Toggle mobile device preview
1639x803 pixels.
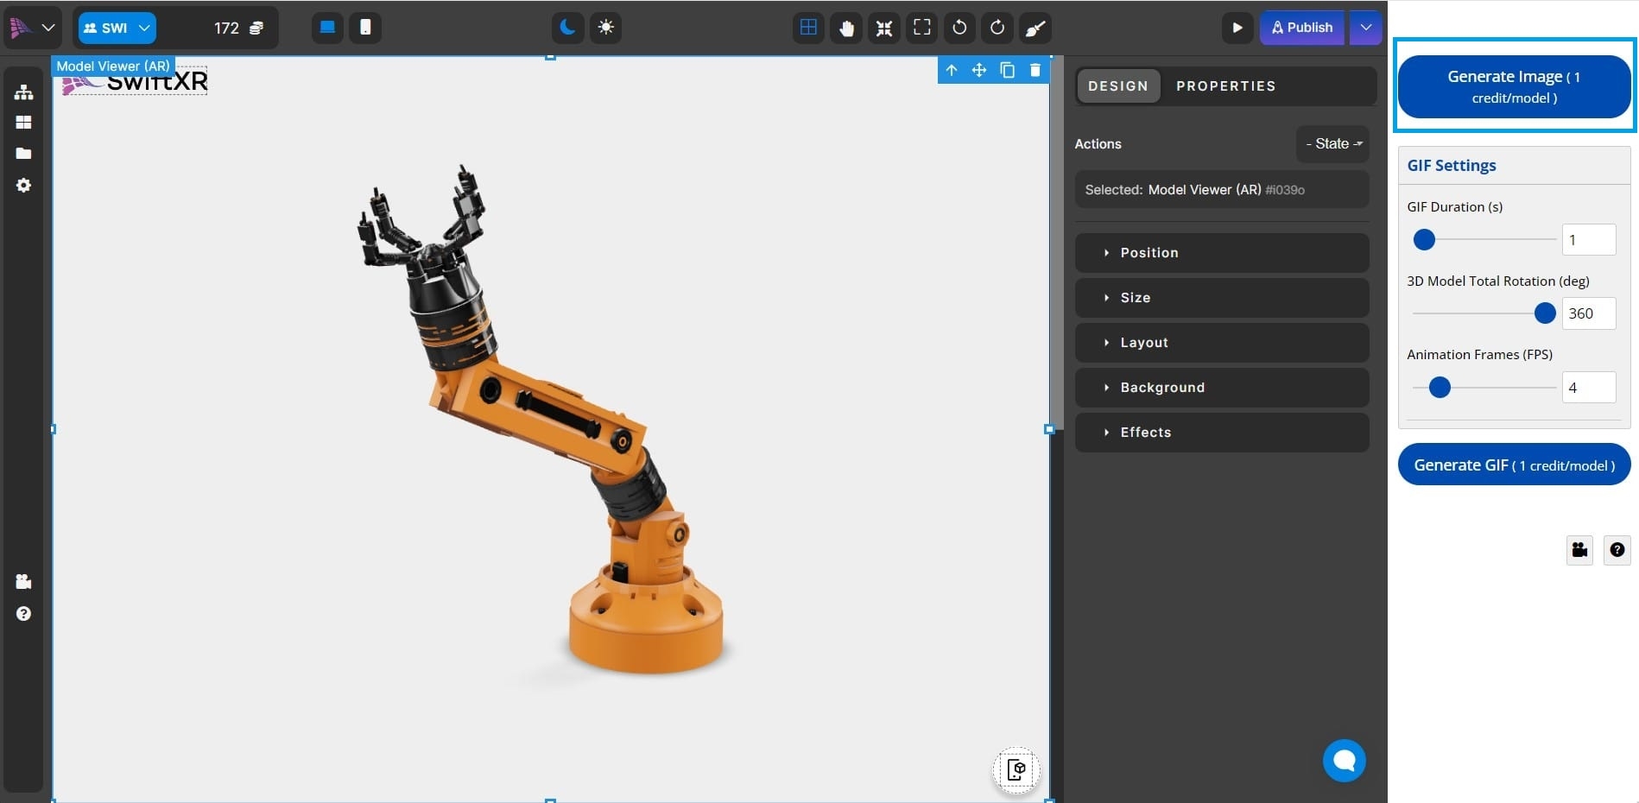[x=365, y=28]
